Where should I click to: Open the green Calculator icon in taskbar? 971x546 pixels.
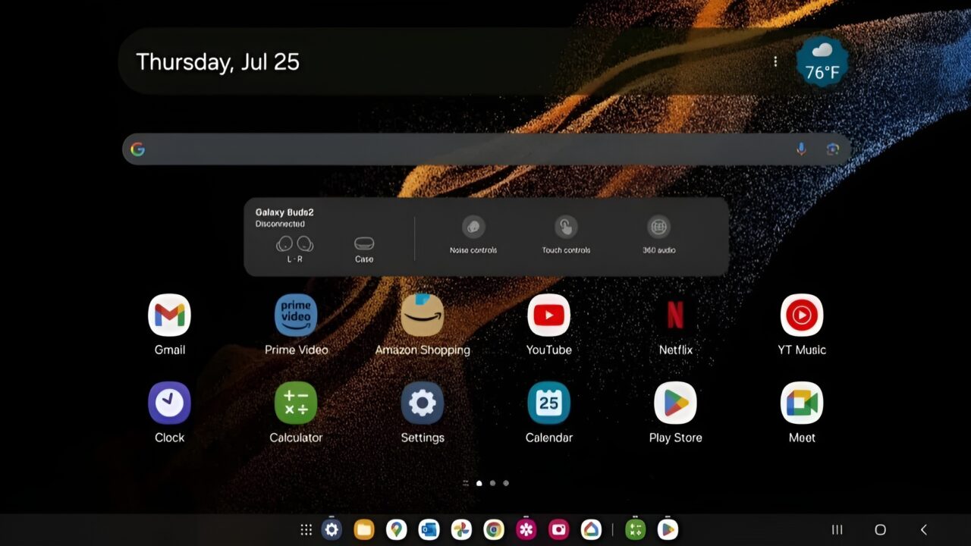click(635, 529)
